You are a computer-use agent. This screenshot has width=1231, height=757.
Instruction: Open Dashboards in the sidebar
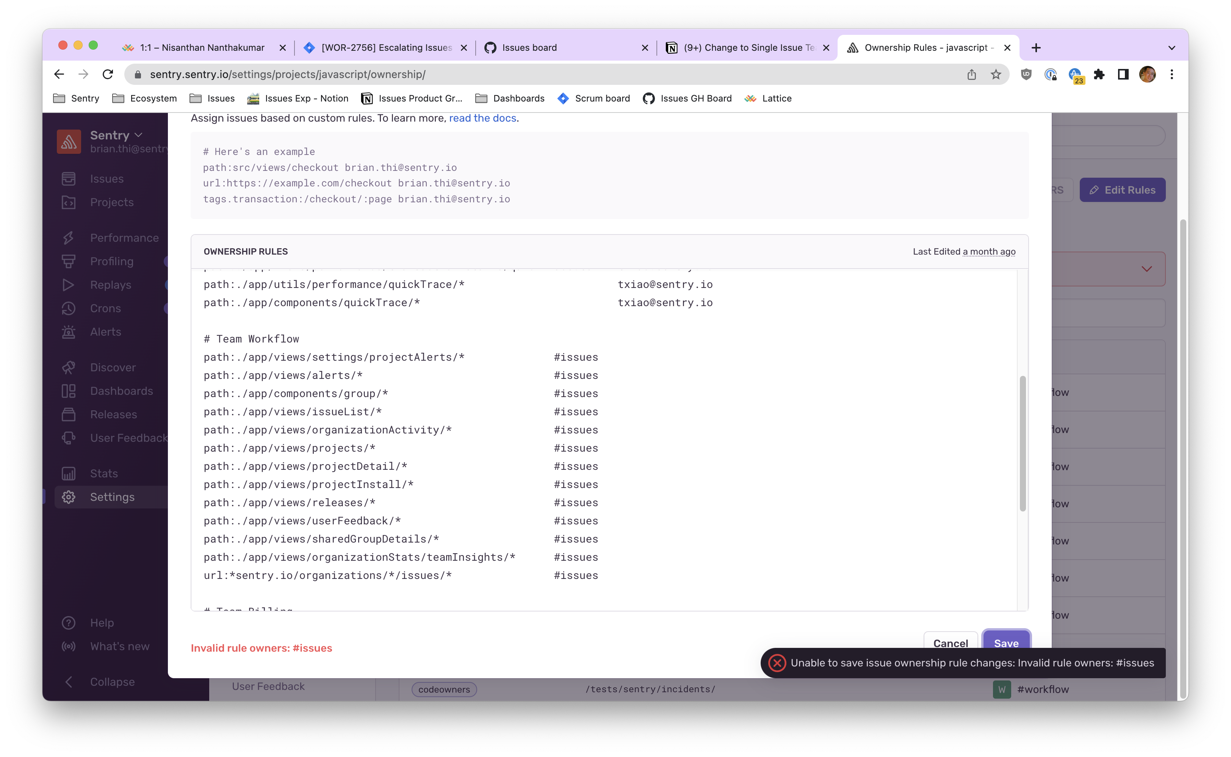(x=122, y=391)
